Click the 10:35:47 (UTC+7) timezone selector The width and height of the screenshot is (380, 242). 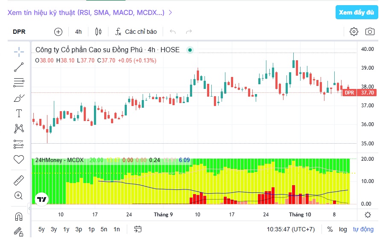tap(291, 229)
